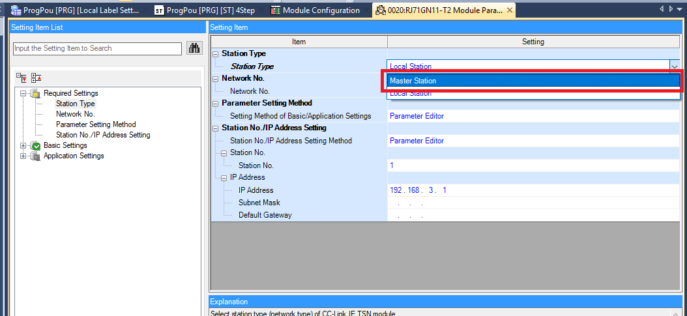Click the Setting Item List panel header
This screenshot has height=316, width=687.
108,27
